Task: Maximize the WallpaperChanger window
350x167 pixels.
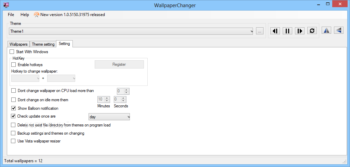Action: (327, 4)
